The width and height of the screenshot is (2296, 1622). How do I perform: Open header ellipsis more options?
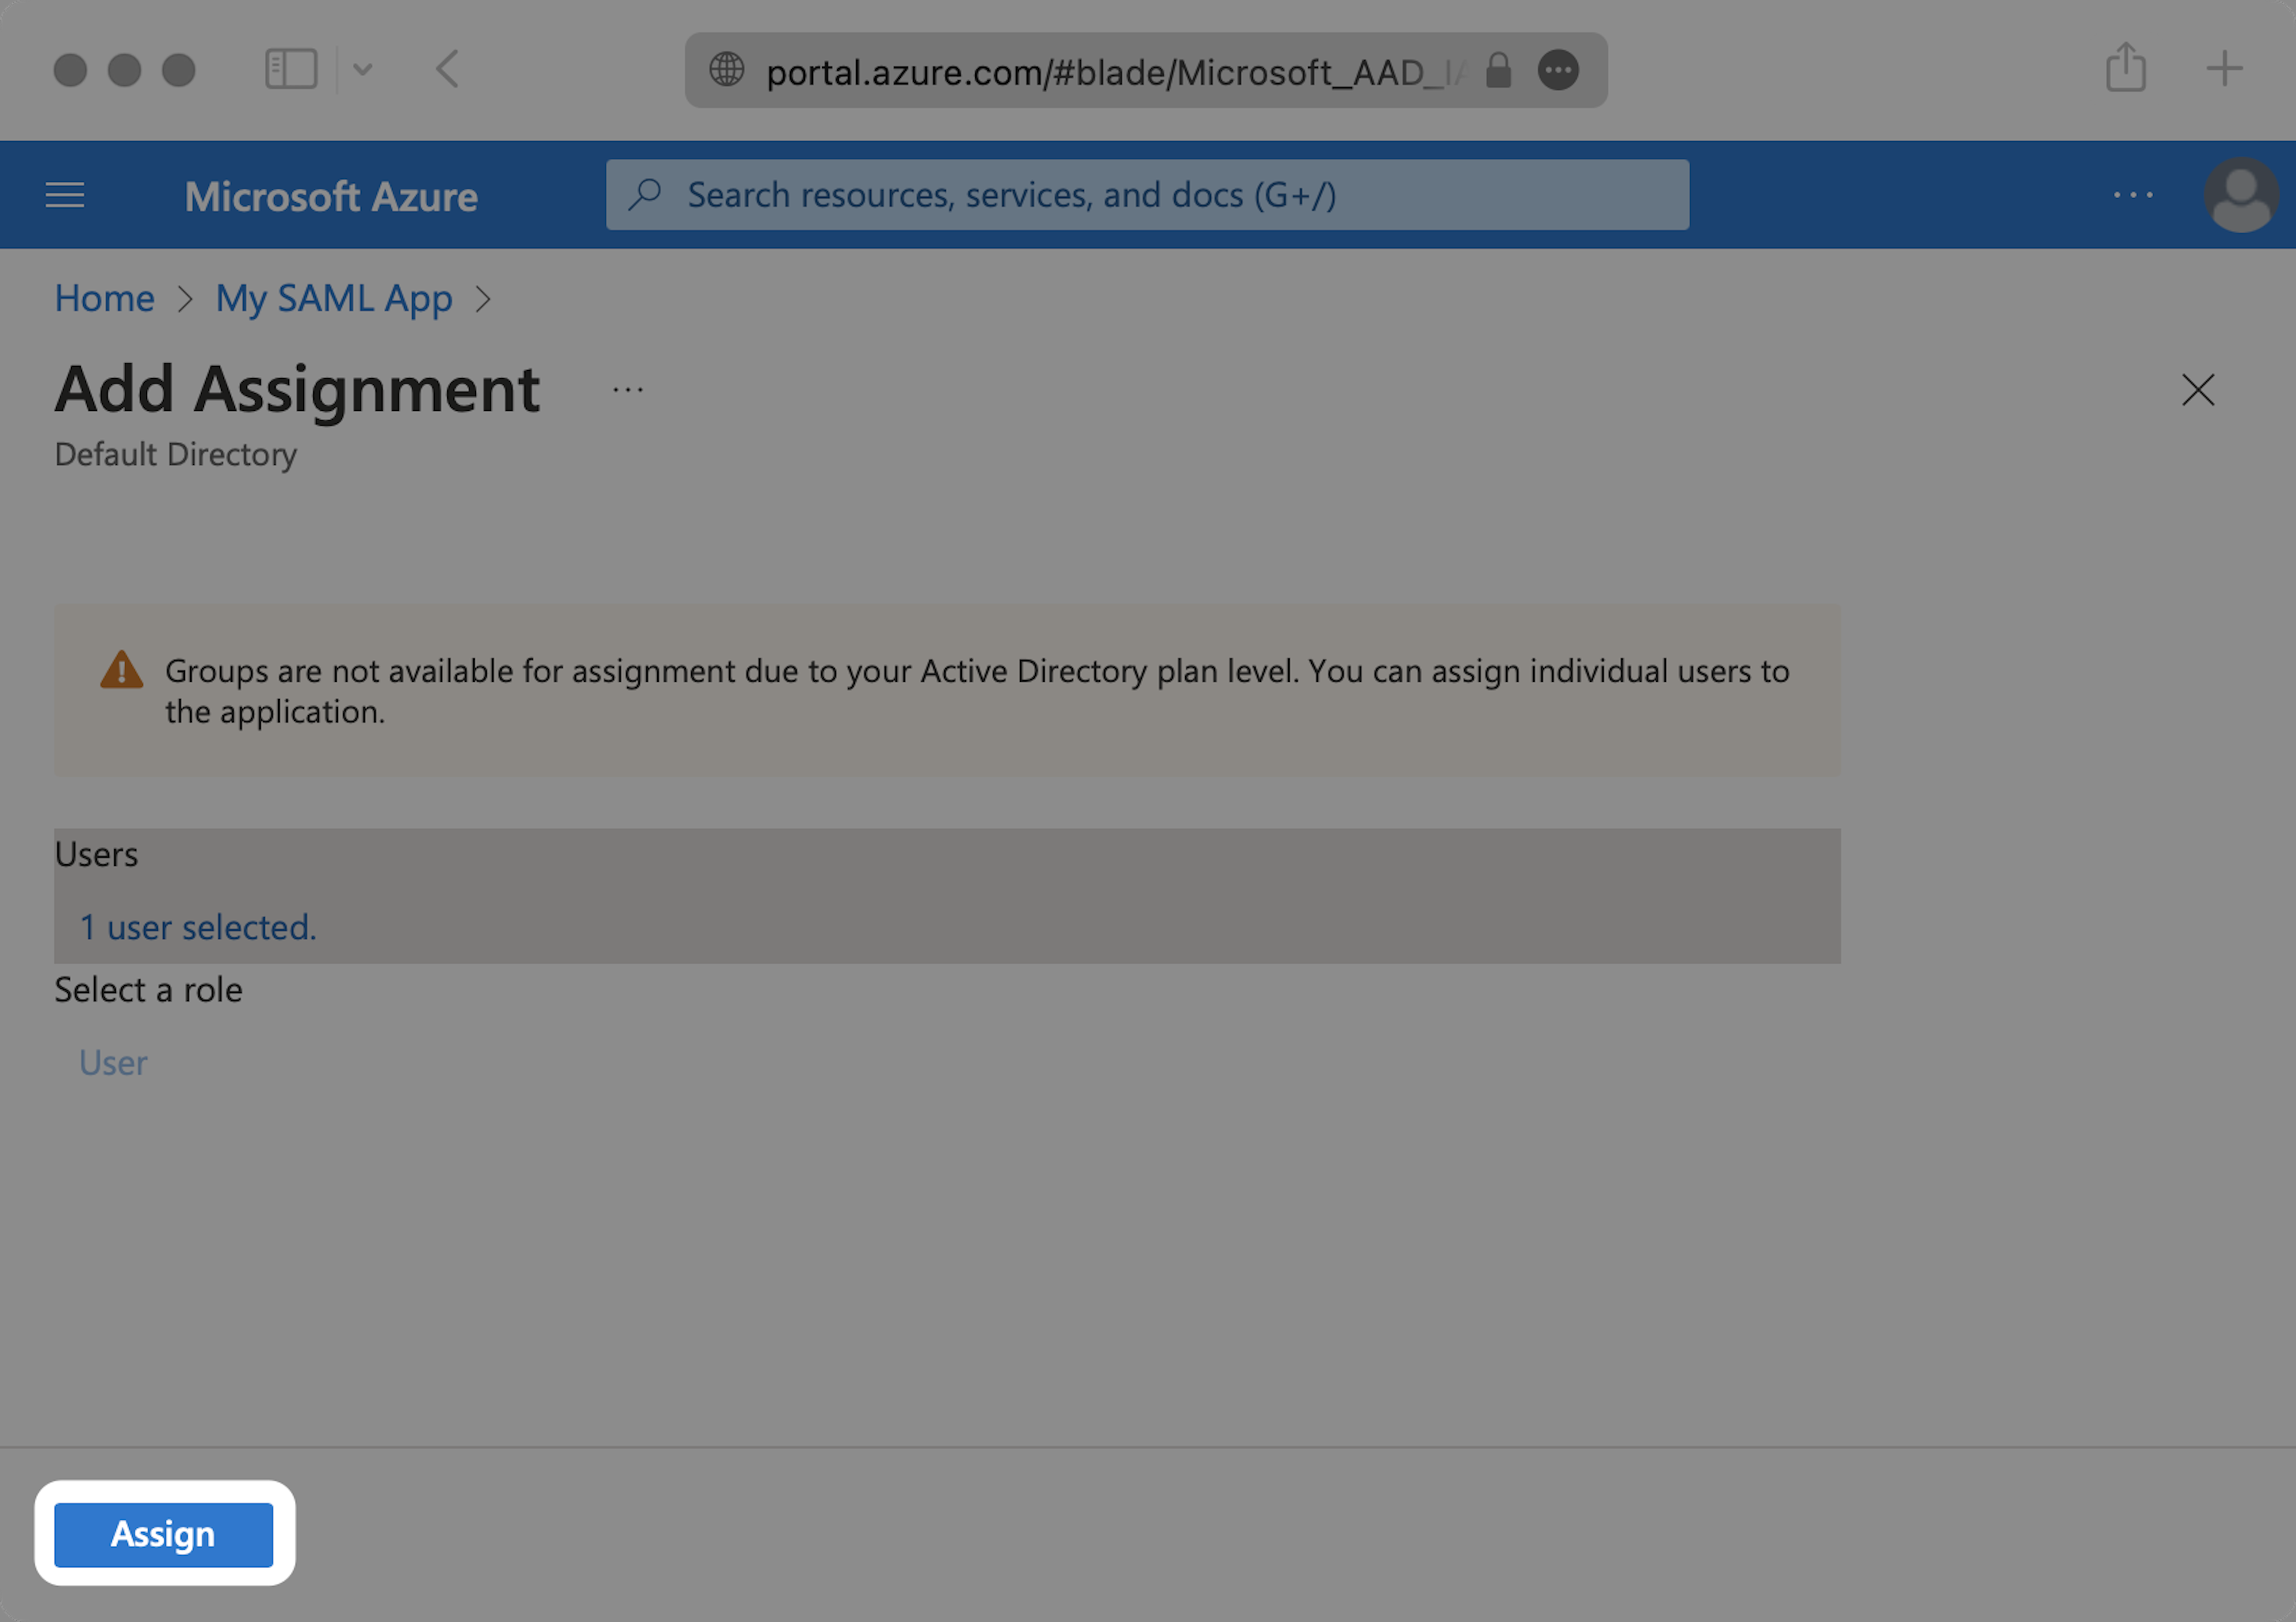(x=2133, y=195)
